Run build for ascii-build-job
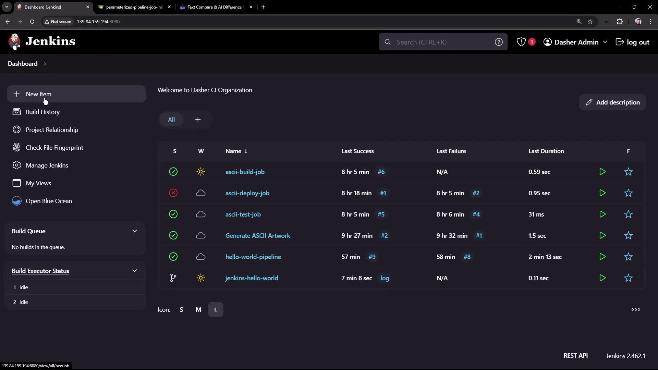 point(602,172)
